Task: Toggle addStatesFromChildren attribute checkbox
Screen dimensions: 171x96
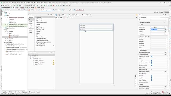Action: point(151,57)
